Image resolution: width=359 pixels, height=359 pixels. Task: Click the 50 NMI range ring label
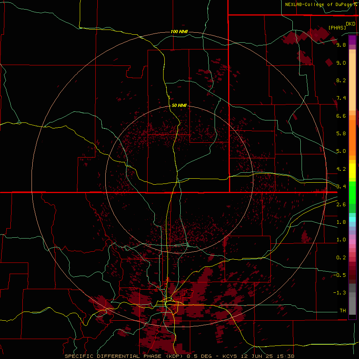tap(179, 105)
